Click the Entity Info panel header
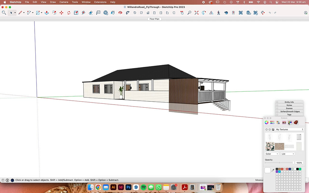The height and width of the screenshot is (193, 309). pyautogui.click(x=289, y=102)
